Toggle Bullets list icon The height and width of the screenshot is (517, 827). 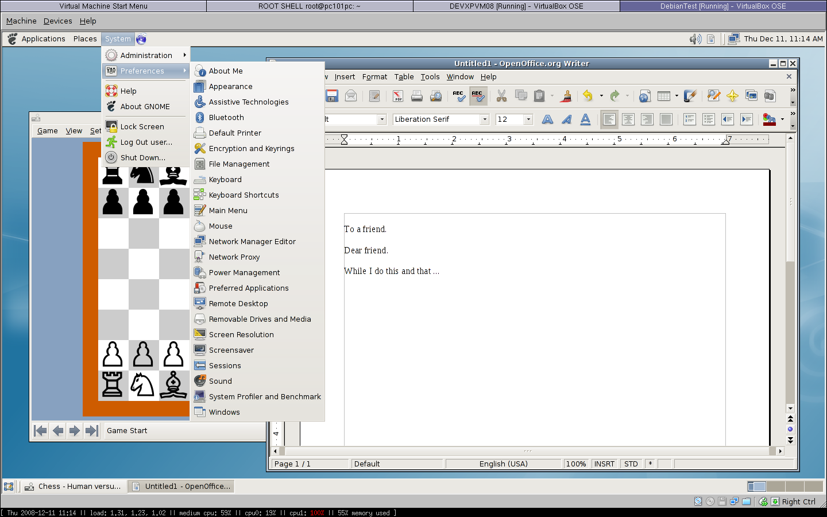[709, 119]
